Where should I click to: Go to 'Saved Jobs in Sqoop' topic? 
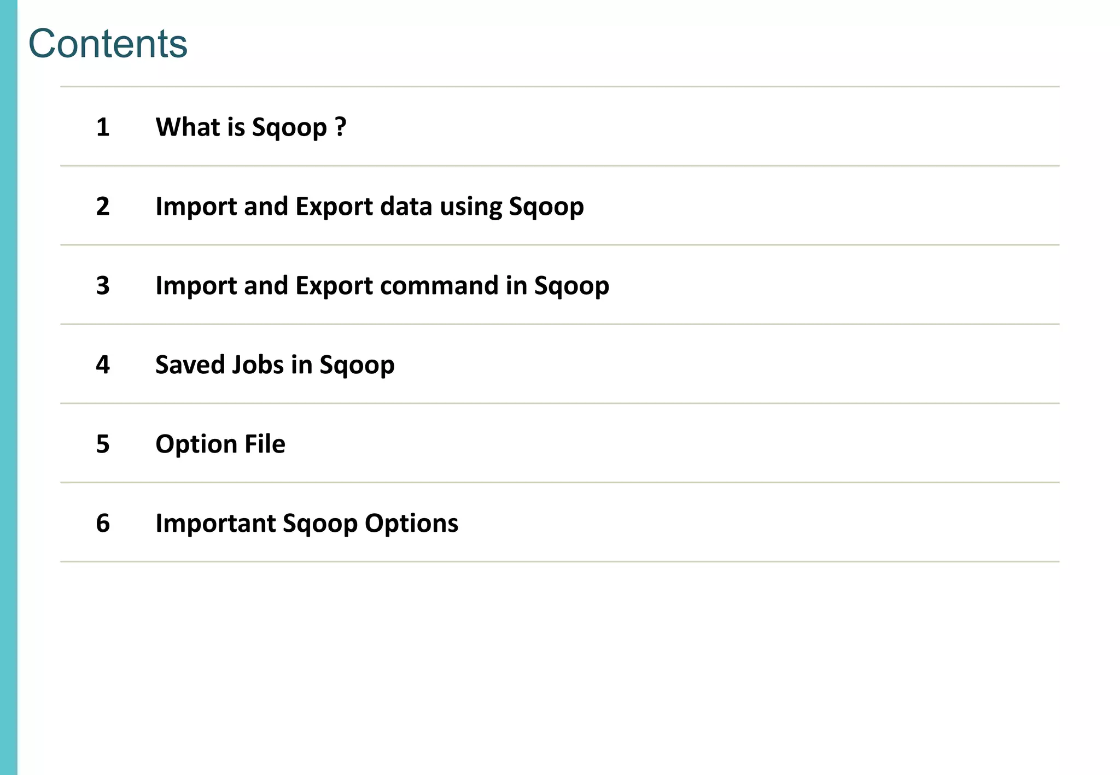[275, 365]
